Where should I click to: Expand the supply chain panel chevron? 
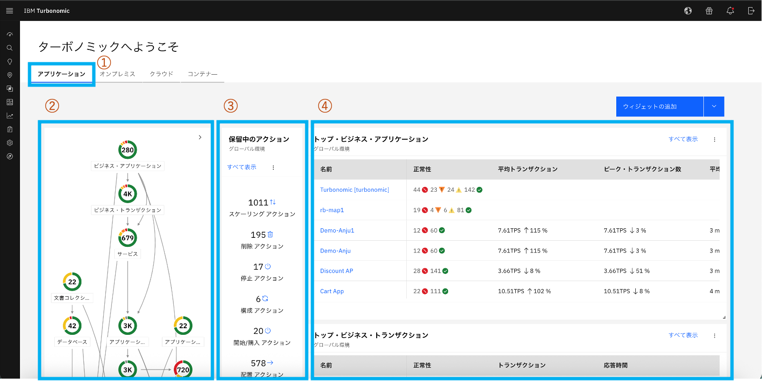point(200,137)
